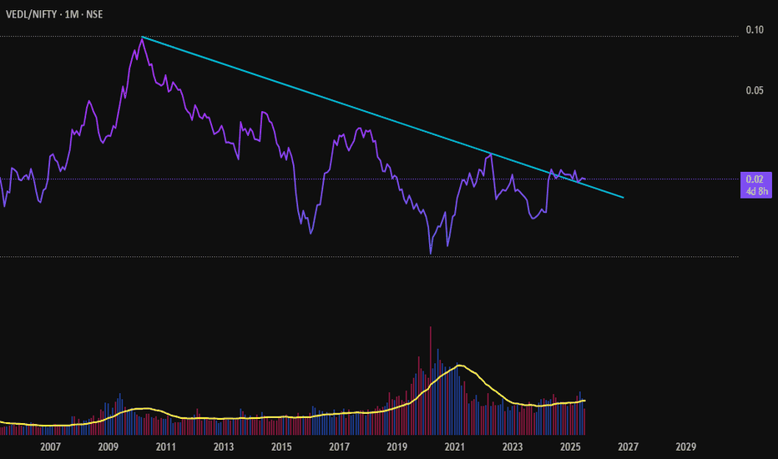Screen dimensions: 778x459
Task: Click the 2021 time axis label
Action: 454,446
